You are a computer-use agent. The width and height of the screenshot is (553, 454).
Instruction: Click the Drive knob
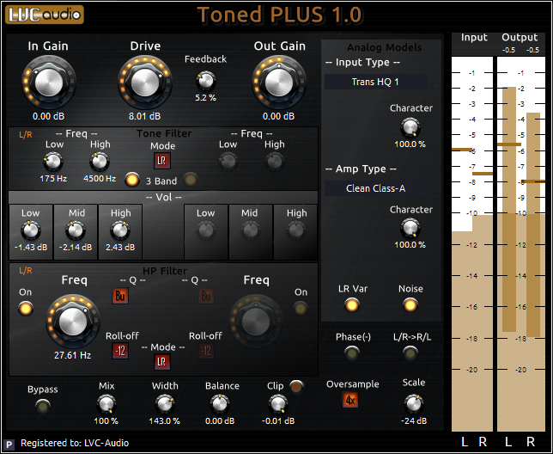[145, 83]
